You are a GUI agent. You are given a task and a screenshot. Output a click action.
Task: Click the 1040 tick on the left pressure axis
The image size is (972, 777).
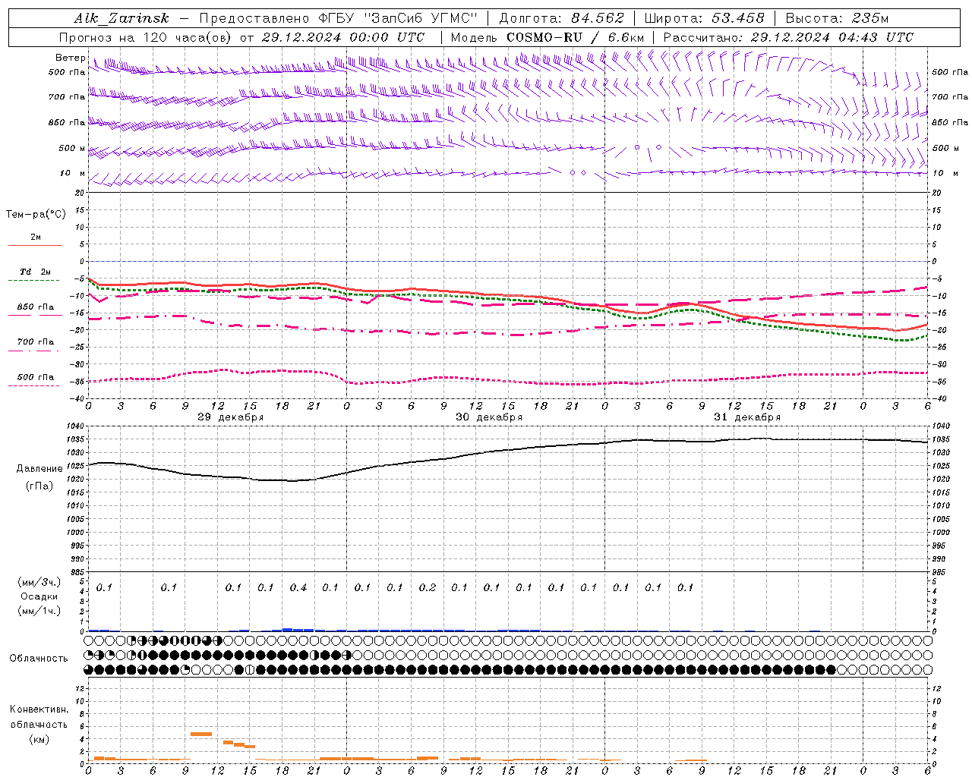[76, 426]
